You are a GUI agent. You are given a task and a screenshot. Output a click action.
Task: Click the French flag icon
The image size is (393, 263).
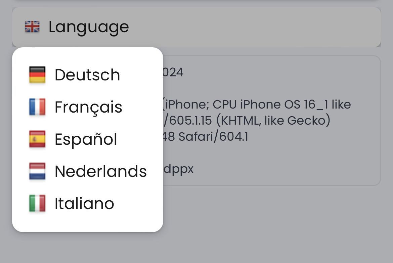37,107
